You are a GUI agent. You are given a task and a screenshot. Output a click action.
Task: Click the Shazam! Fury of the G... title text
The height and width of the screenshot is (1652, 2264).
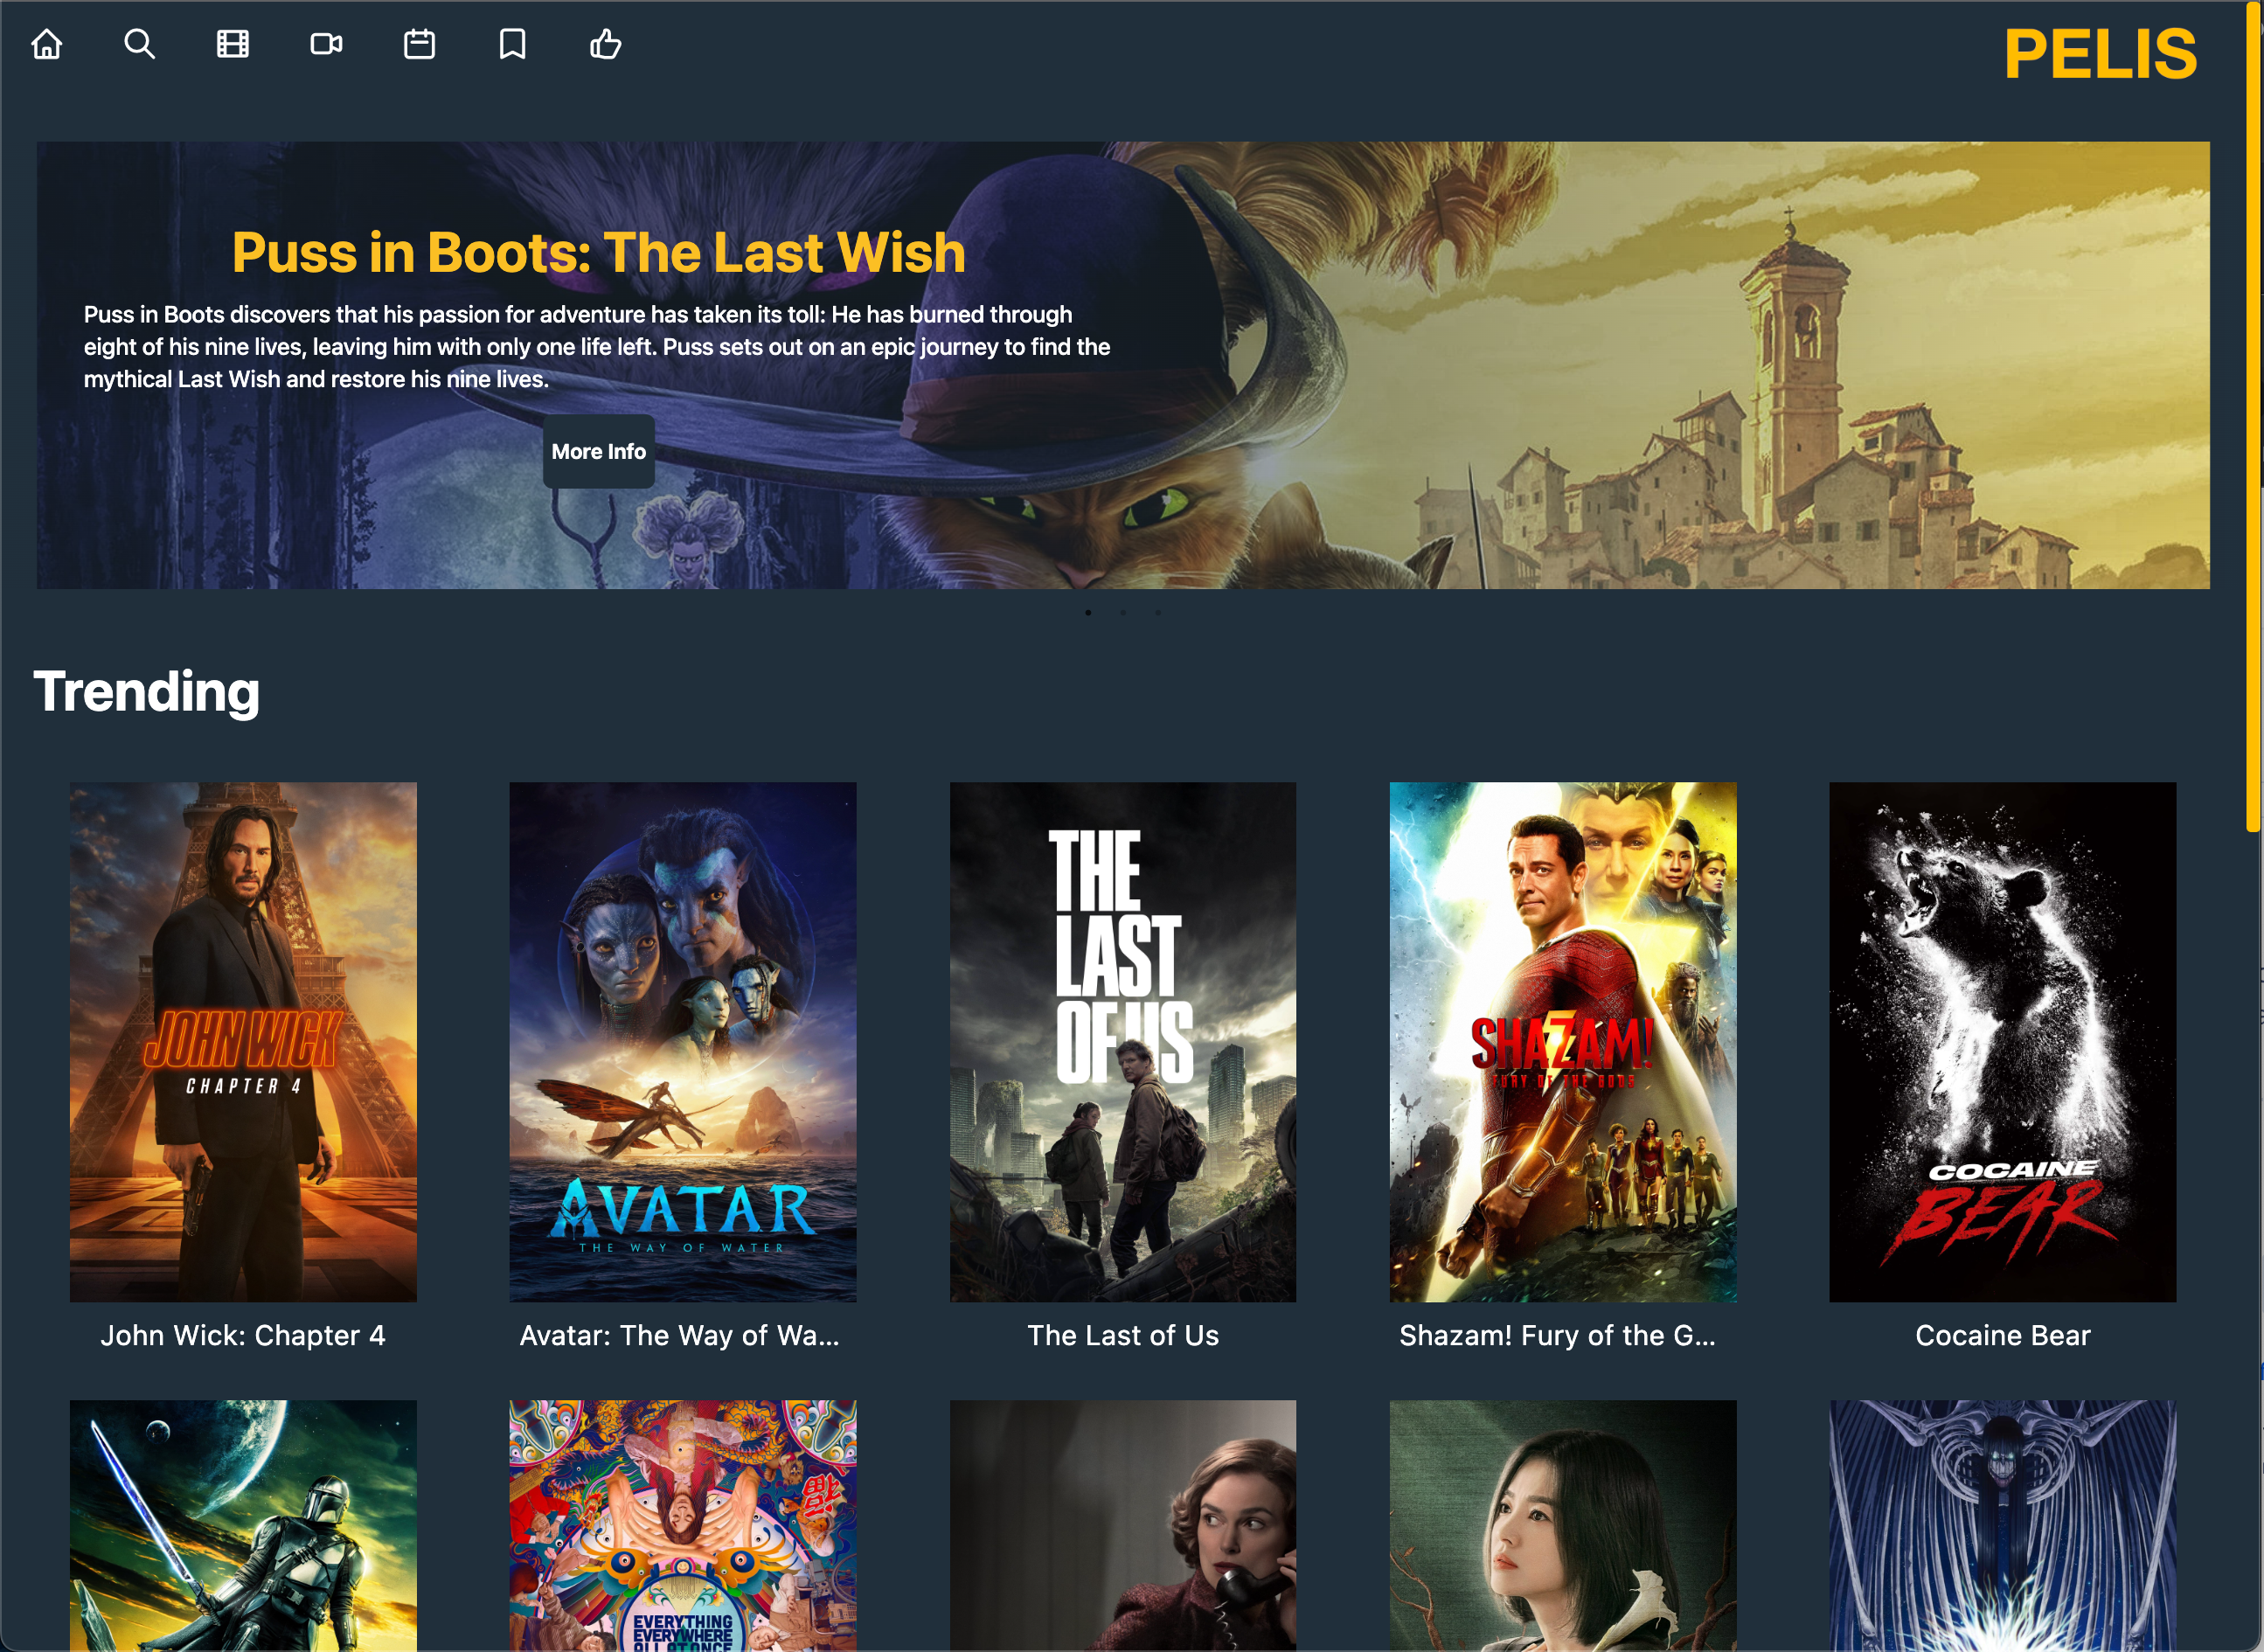(x=1557, y=1335)
